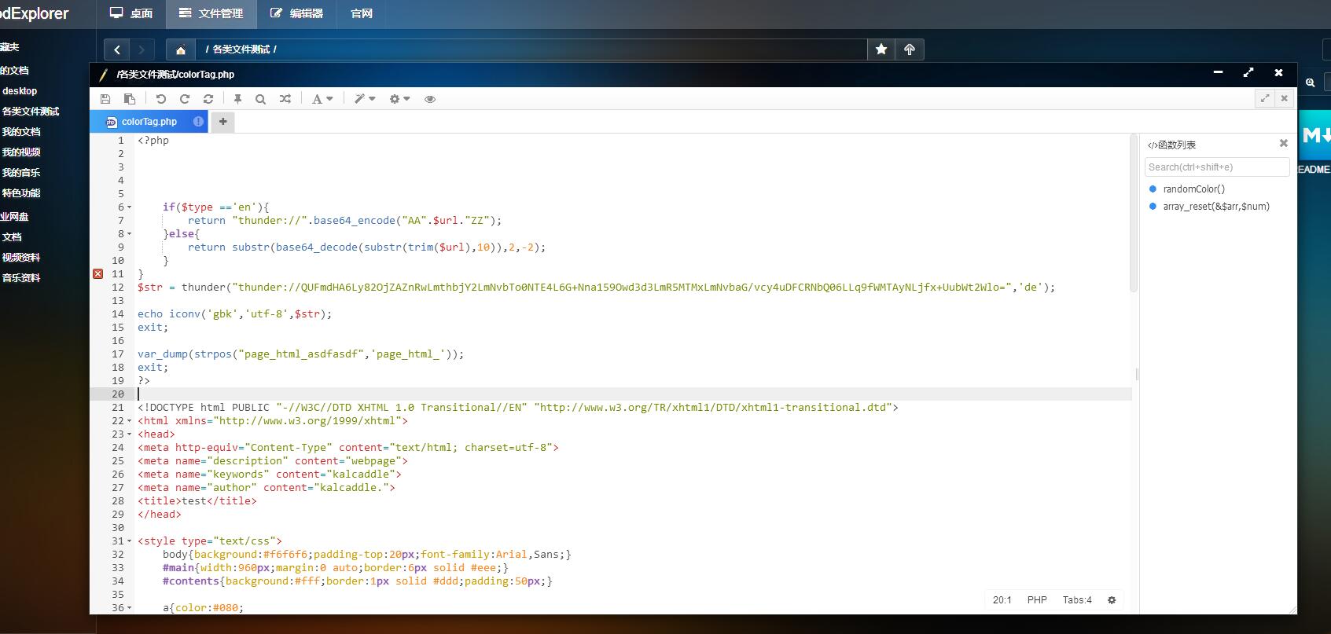
Task: Open search with the magnifier icon in toolbar
Action: tap(260, 99)
